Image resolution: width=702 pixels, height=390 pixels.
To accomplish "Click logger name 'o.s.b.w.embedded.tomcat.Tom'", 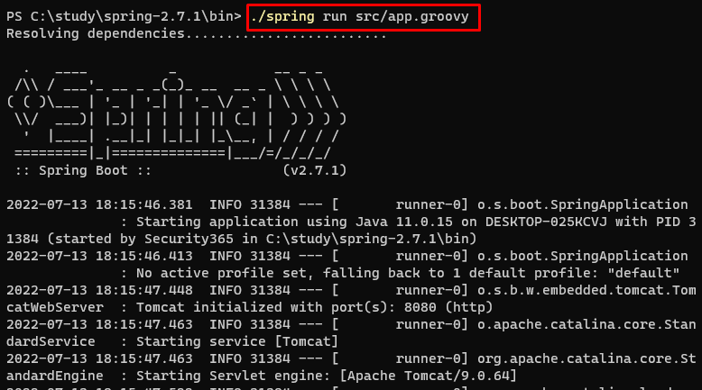I will pos(587,290).
